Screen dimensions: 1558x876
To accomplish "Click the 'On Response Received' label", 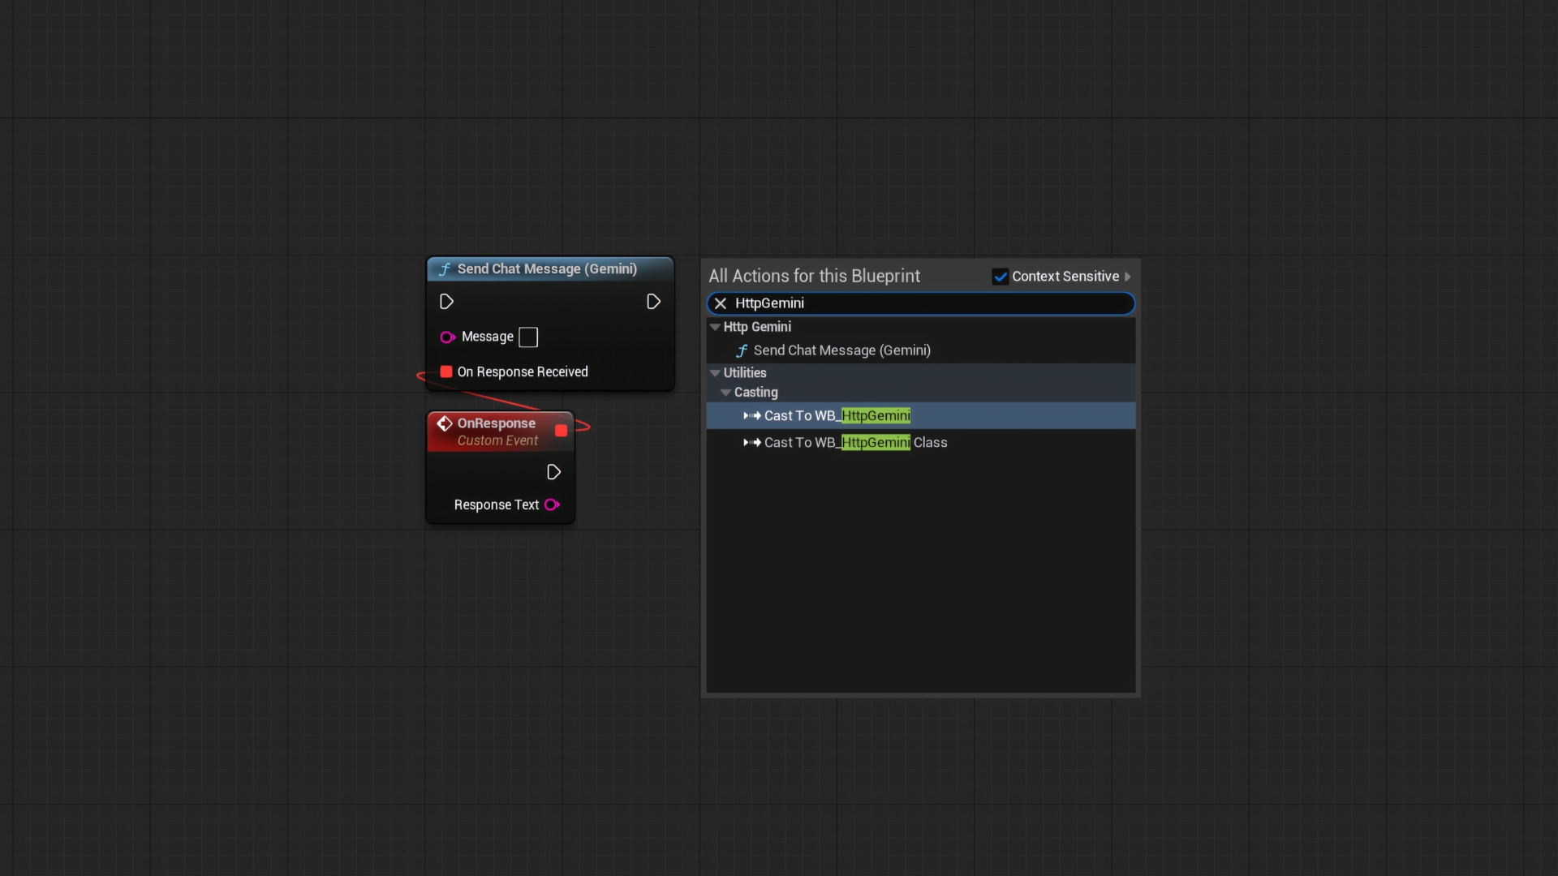I will [x=523, y=371].
